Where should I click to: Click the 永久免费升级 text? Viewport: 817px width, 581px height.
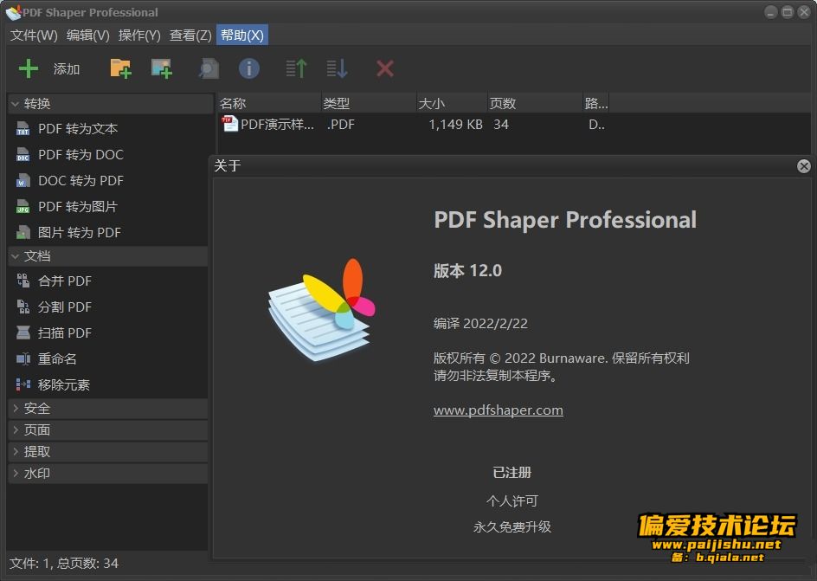click(x=512, y=526)
